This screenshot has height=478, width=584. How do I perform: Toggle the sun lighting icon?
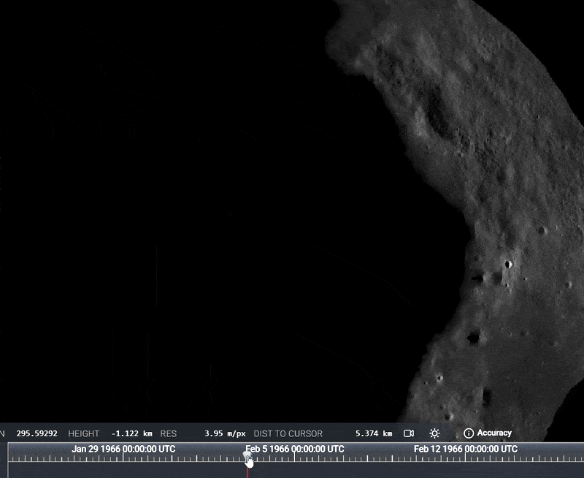pos(434,433)
